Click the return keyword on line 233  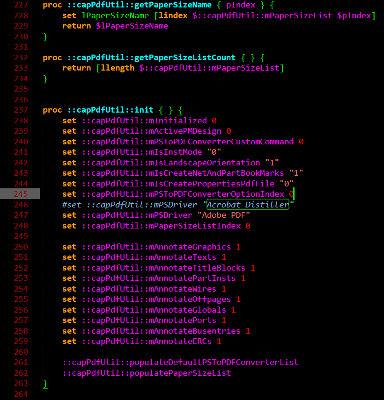pos(76,68)
